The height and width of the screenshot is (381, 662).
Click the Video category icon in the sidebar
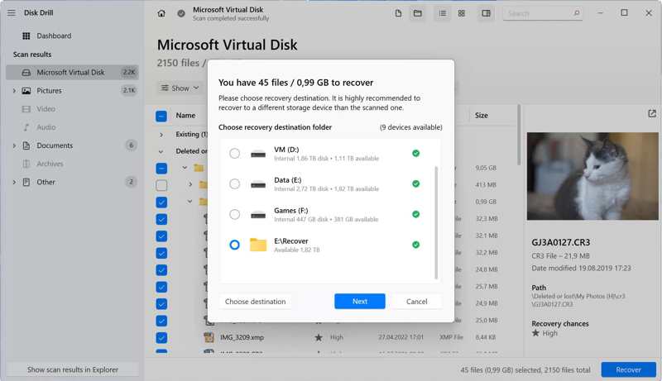(26, 109)
